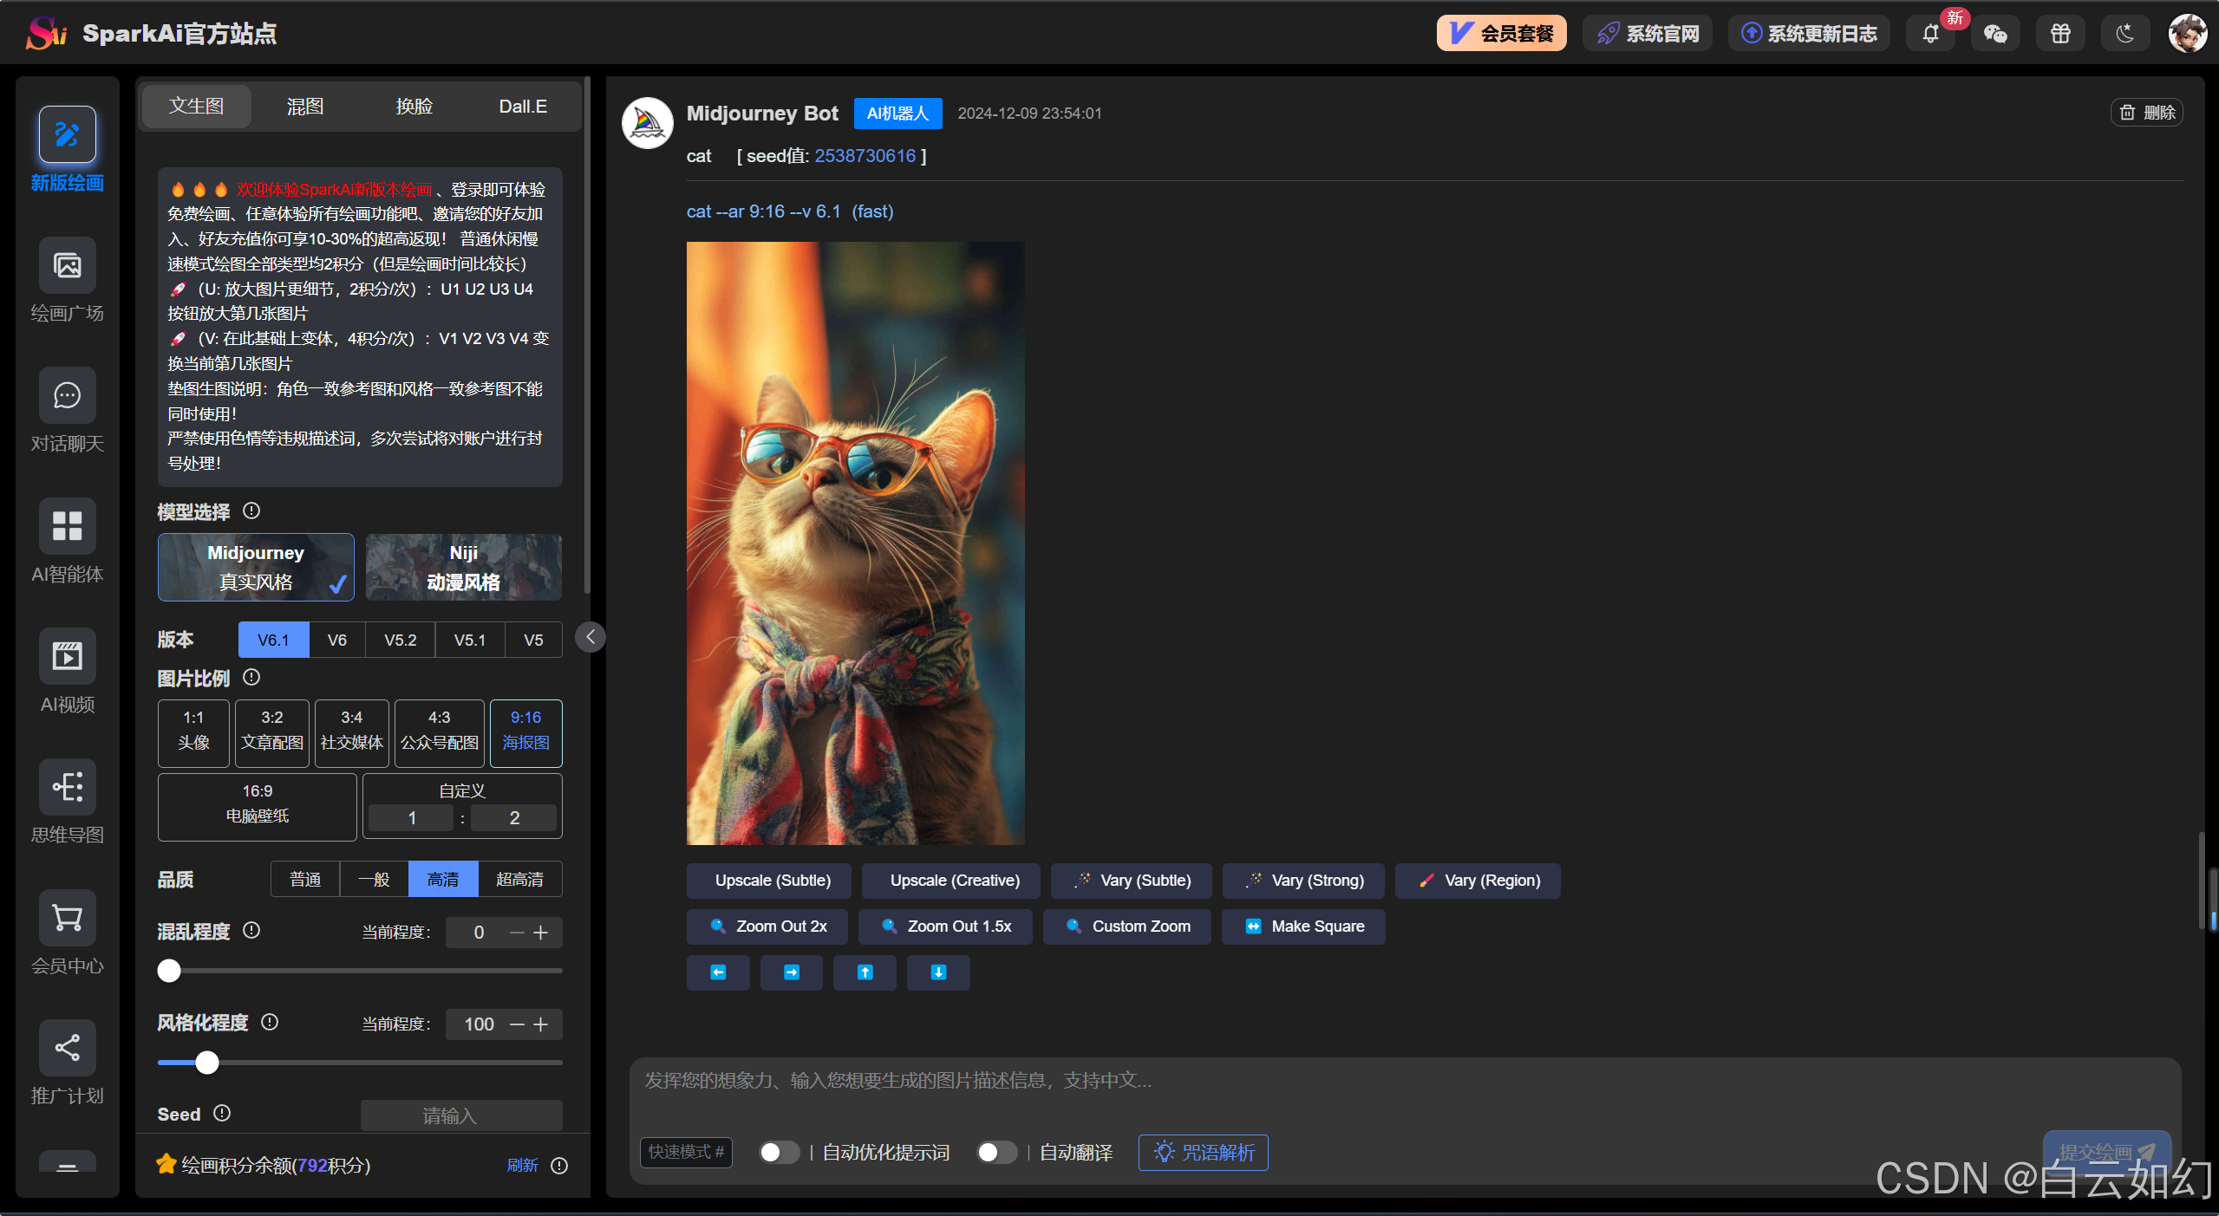Screen dimensions: 2219x1216
Task: Enable the 自动优化提示词 switch
Action: coord(778,1152)
